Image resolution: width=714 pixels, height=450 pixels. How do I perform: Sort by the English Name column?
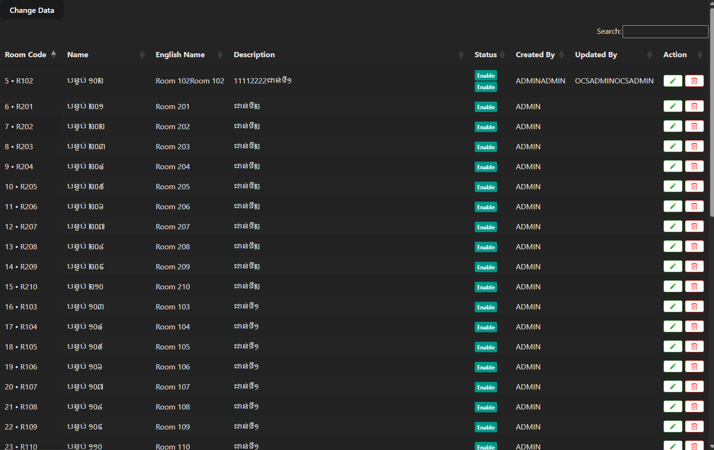(x=180, y=55)
